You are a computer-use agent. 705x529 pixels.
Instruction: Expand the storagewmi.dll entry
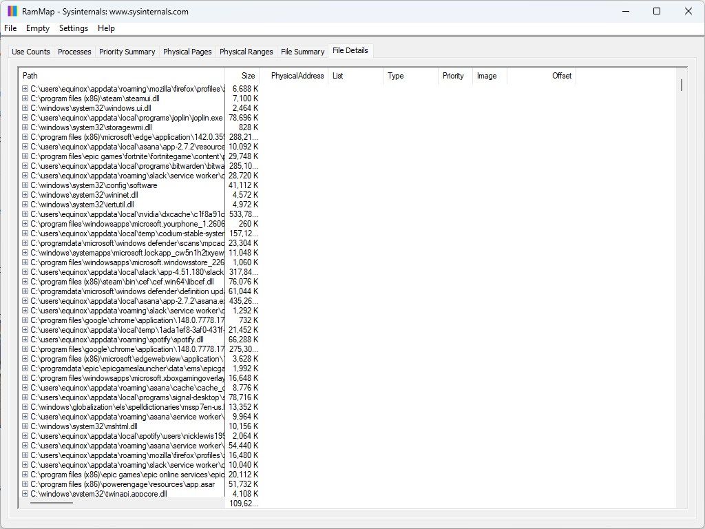[x=25, y=127]
